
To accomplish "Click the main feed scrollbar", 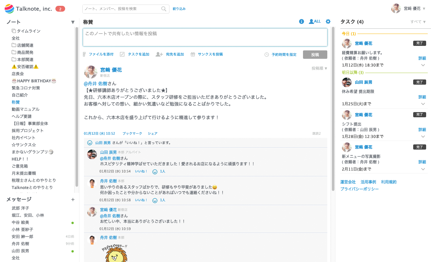I will [x=333, y=109].
